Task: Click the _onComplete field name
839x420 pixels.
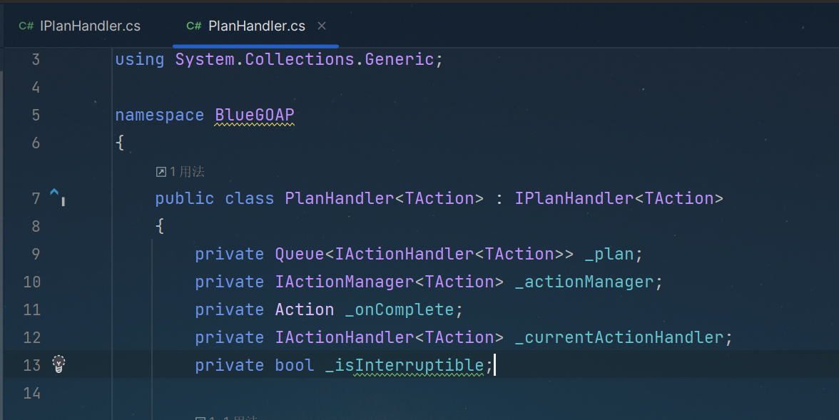Action: pos(400,309)
